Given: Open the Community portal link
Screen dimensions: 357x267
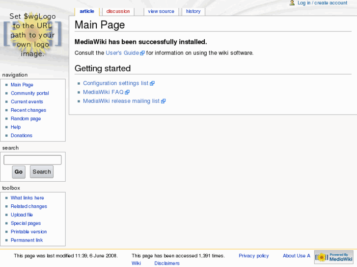Looking at the screenshot, I should point(30,93).
